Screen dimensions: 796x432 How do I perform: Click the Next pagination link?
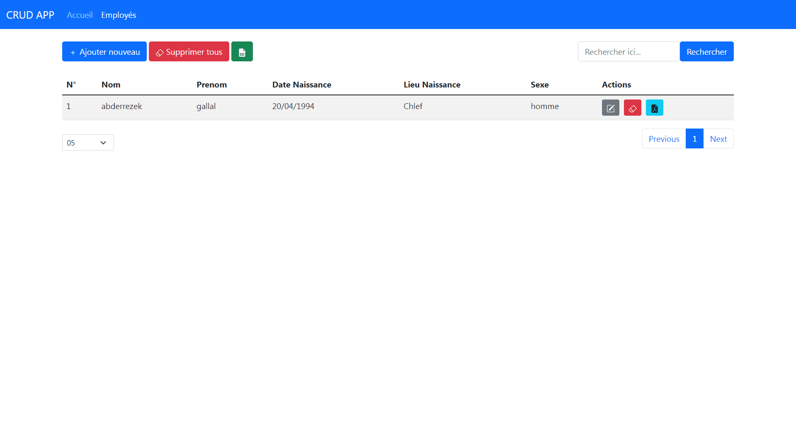point(718,139)
